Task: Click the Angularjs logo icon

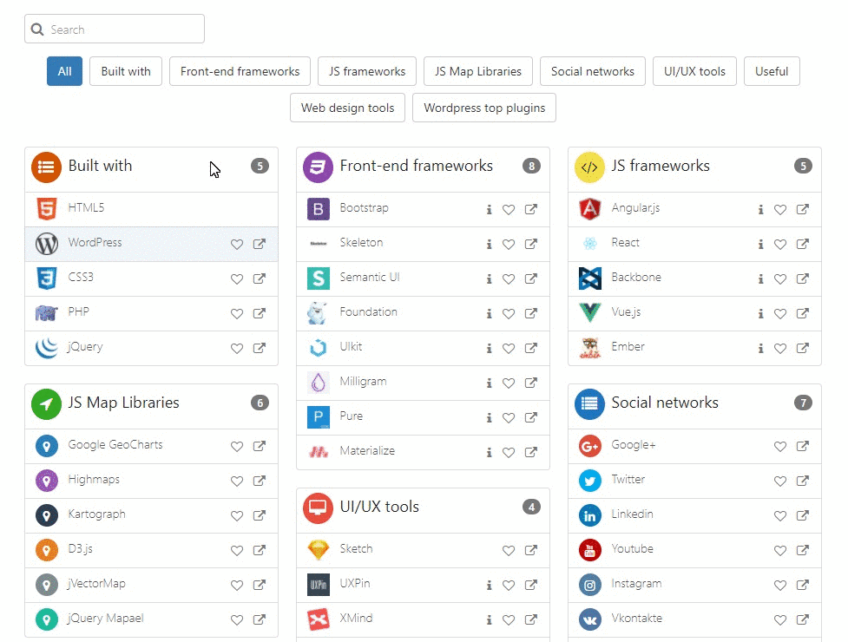Action: click(x=589, y=208)
